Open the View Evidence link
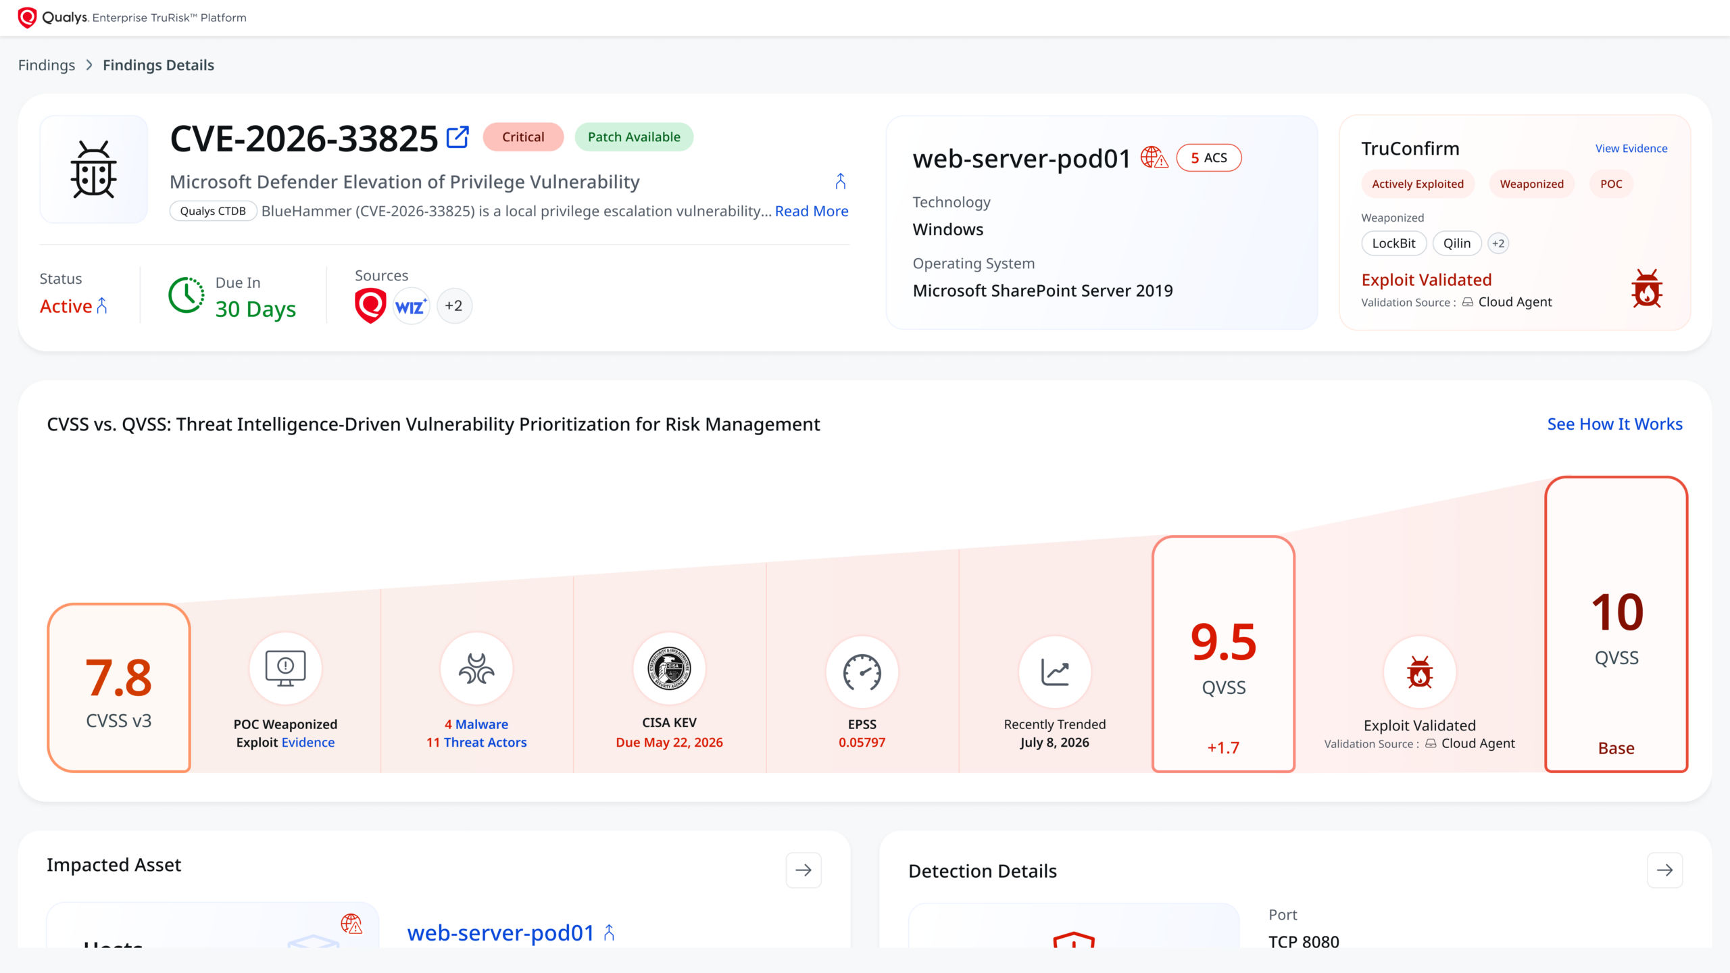This screenshot has height=973, width=1730. 1631,149
